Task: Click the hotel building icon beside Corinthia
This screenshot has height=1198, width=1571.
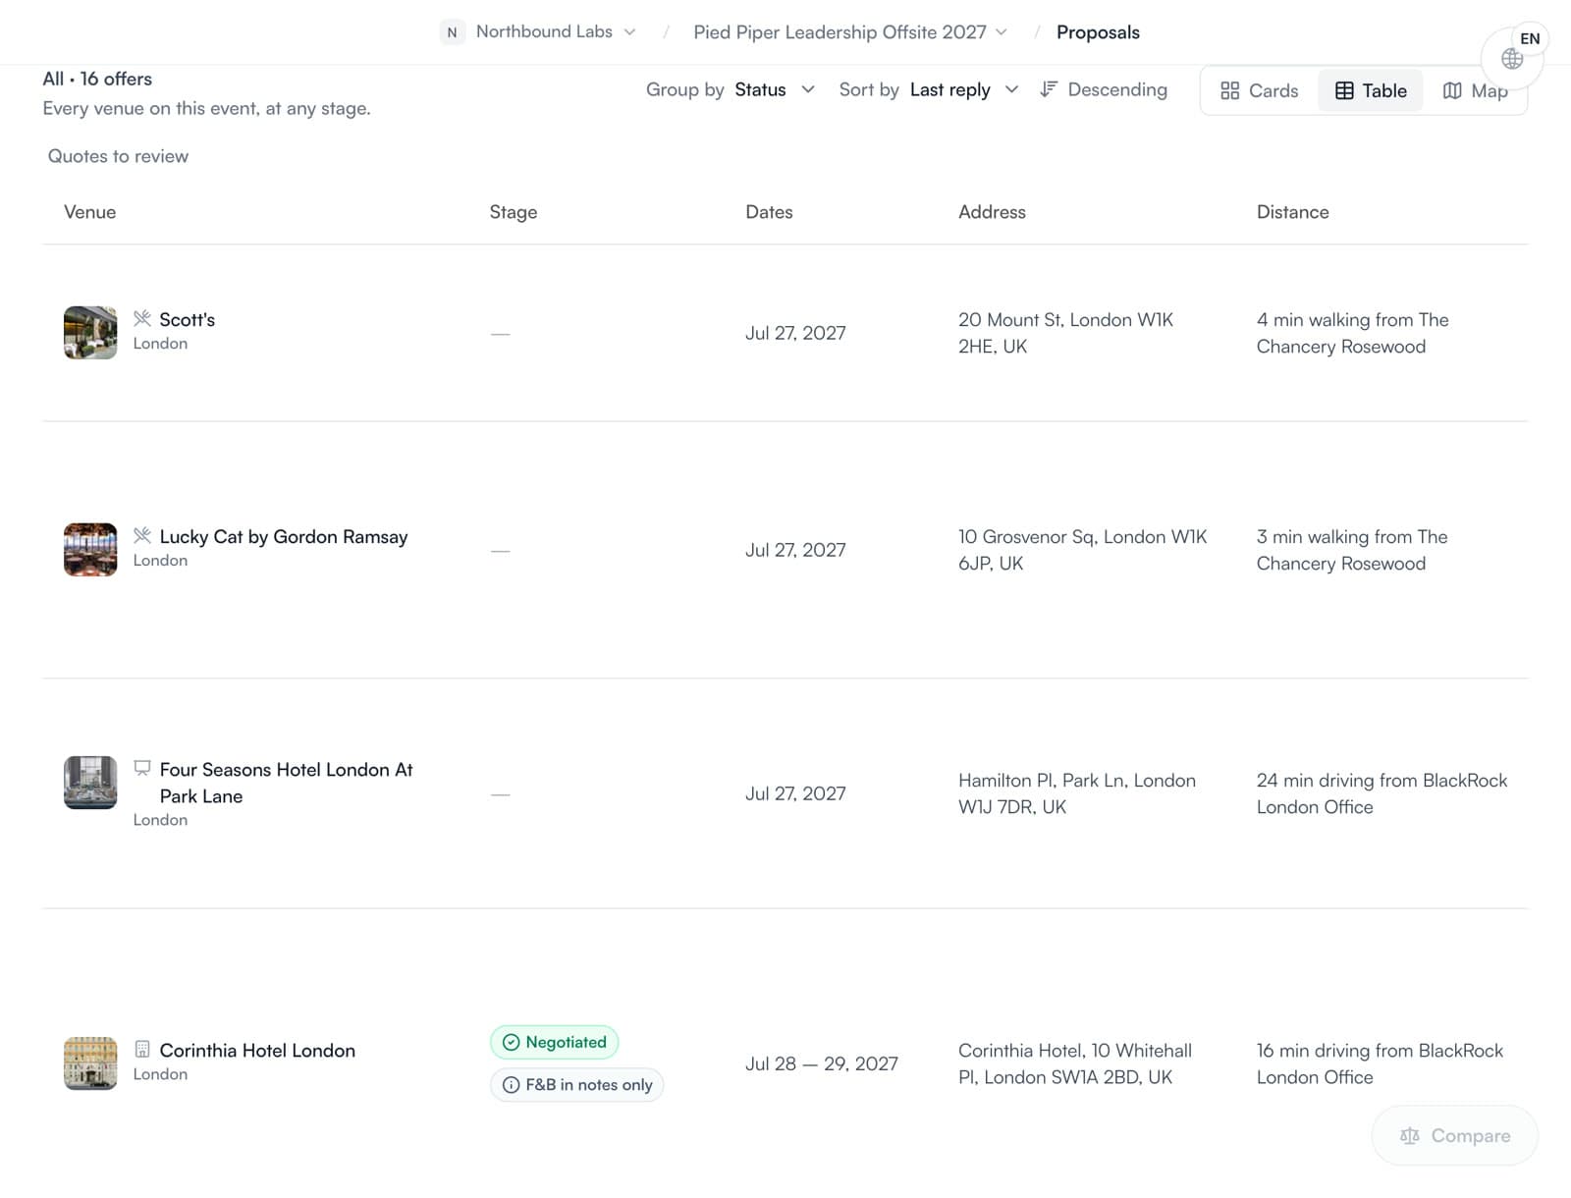Action: (142, 1049)
